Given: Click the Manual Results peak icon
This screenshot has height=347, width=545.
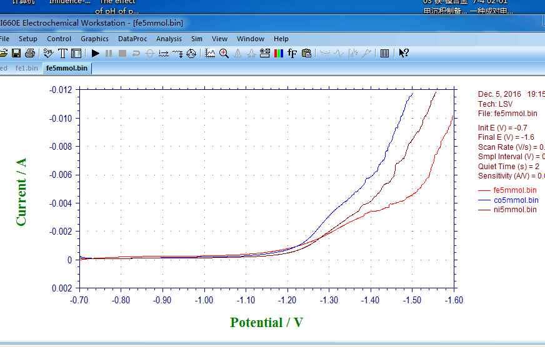Looking at the screenshot, I should coord(237,54).
